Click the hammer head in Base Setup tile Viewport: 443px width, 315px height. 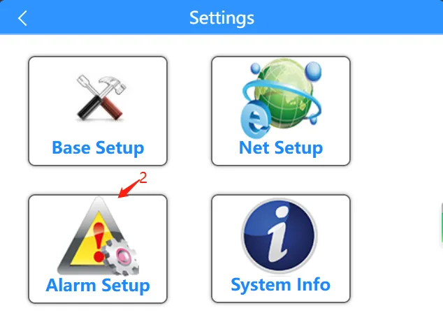point(115,84)
